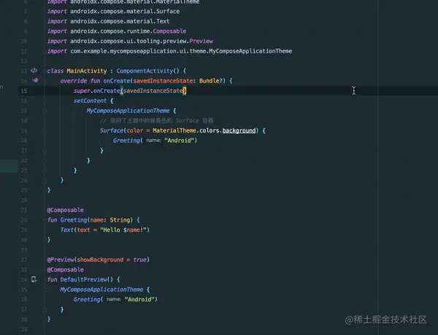Click the override gutter icon beside onCreate line 14

tap(35, 80)
